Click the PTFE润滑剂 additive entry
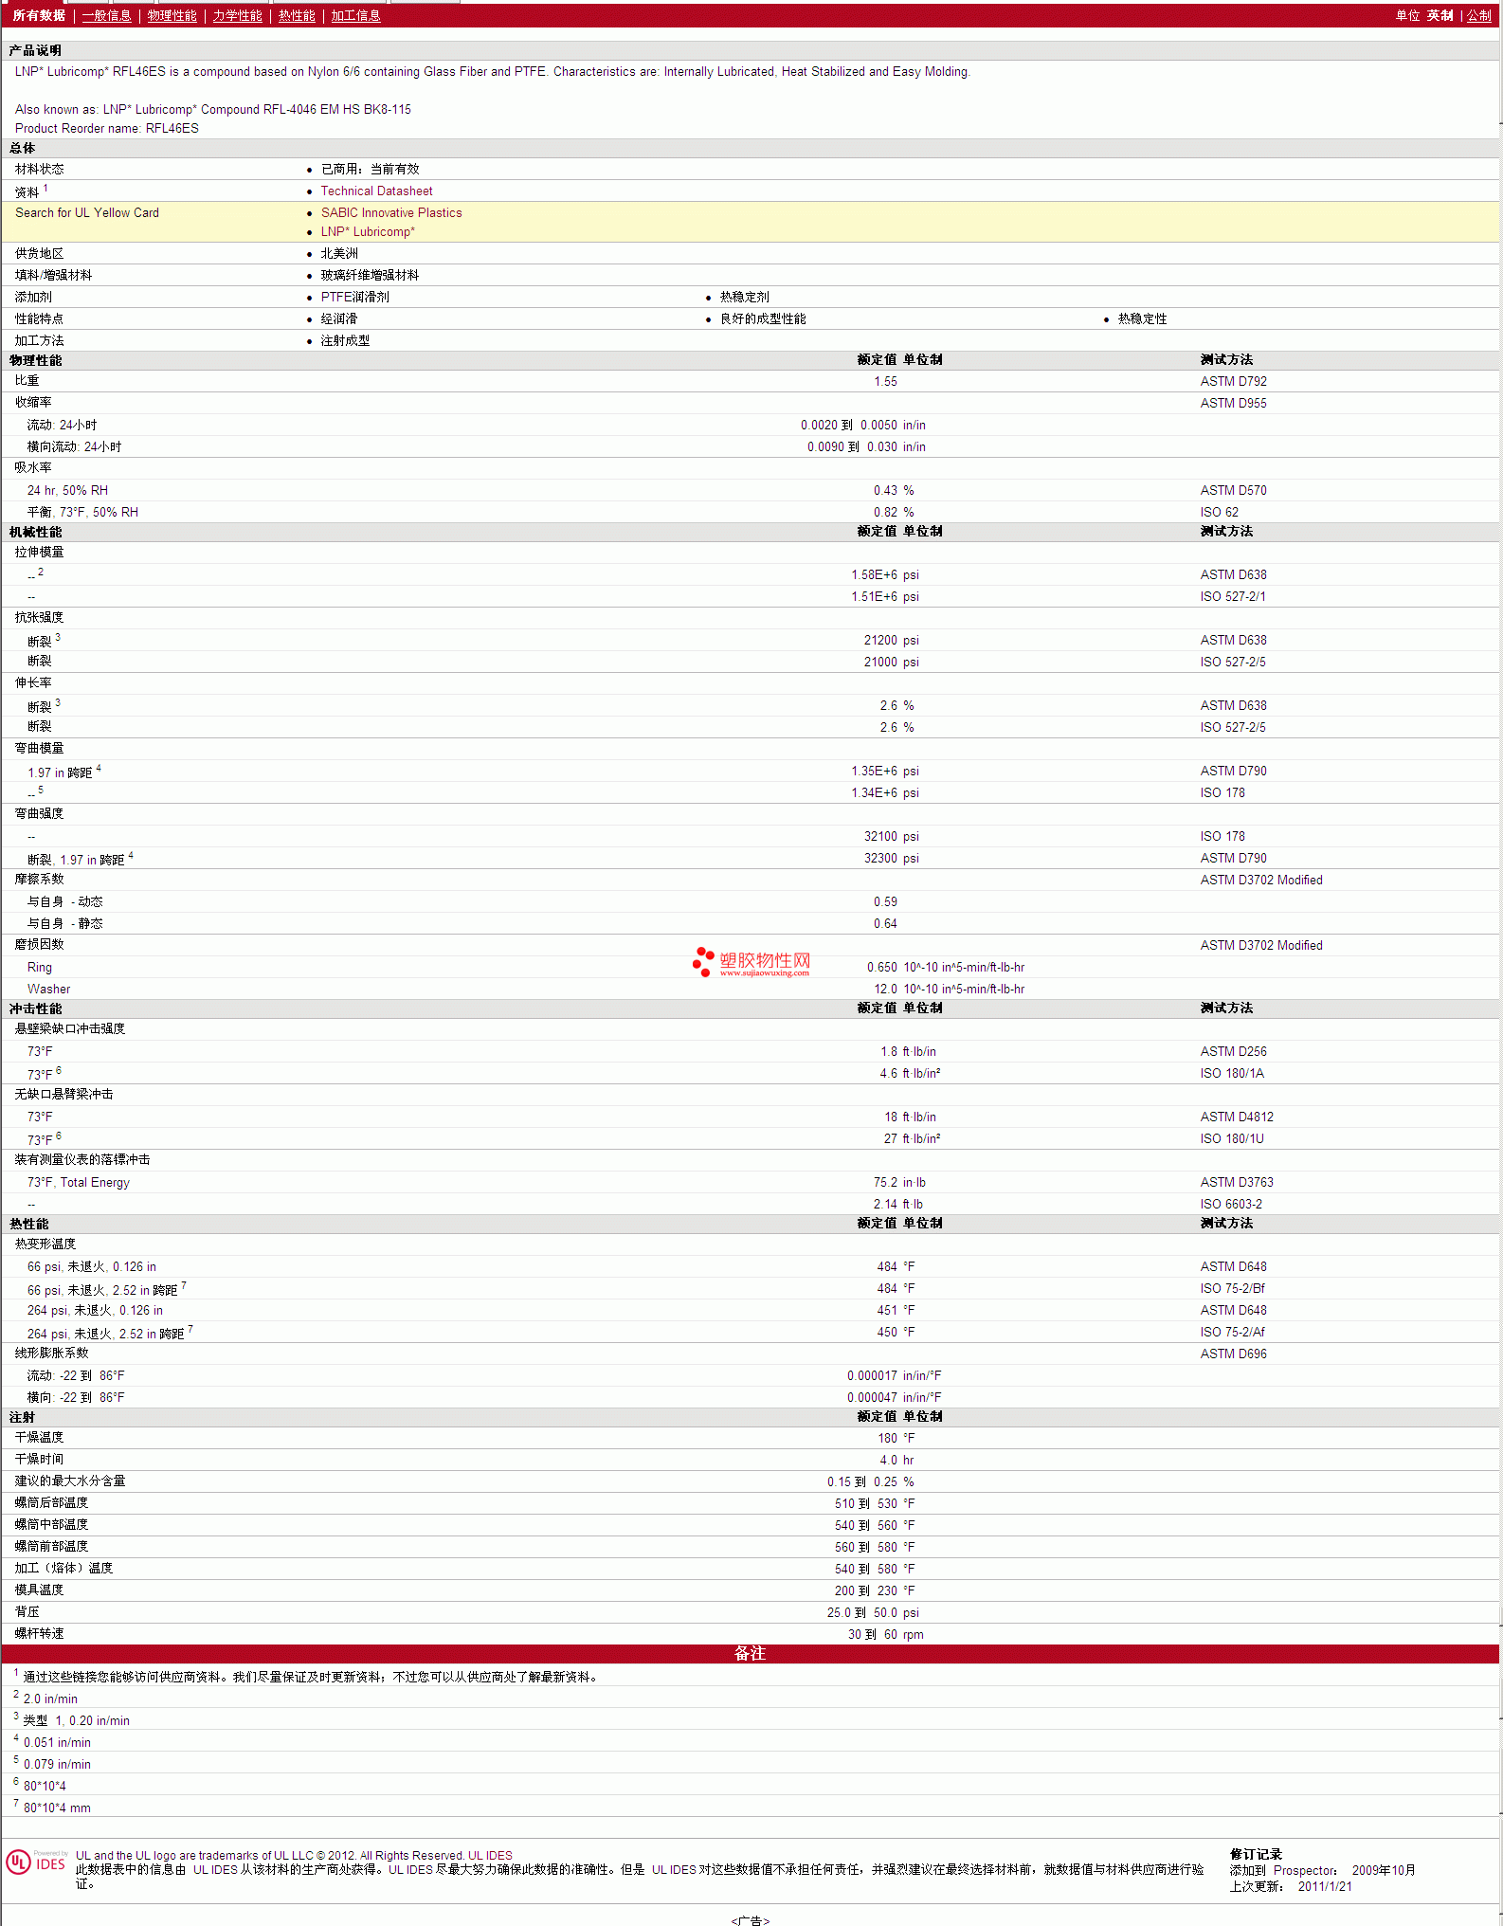 tap(354, 297)
